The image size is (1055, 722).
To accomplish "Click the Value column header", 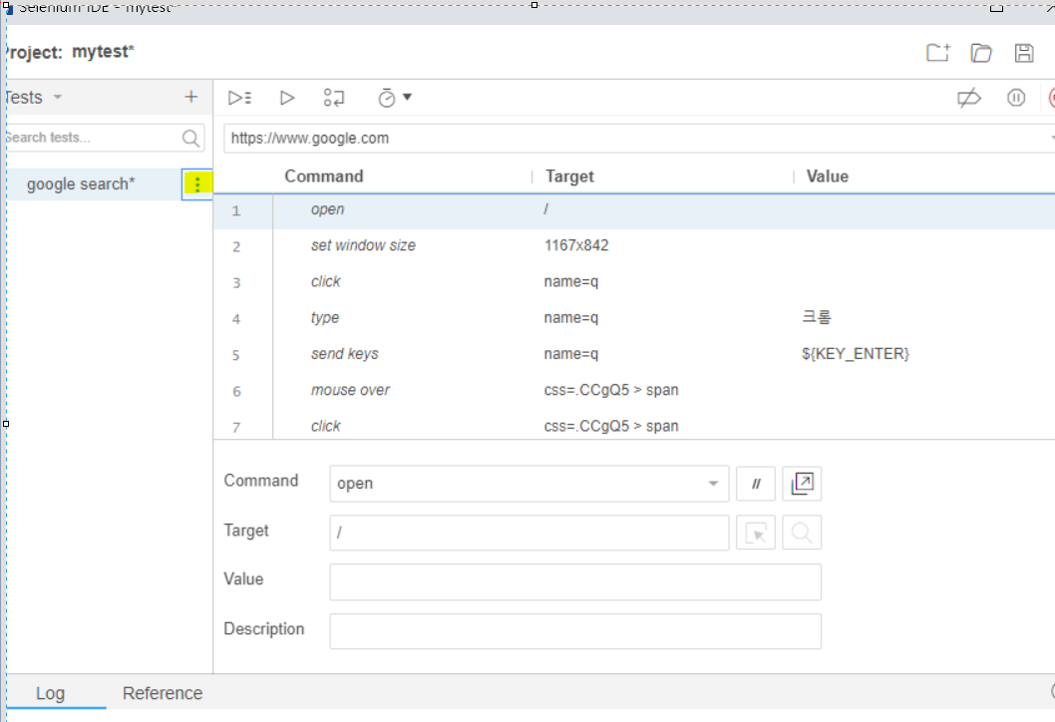I will click(827, 177).
